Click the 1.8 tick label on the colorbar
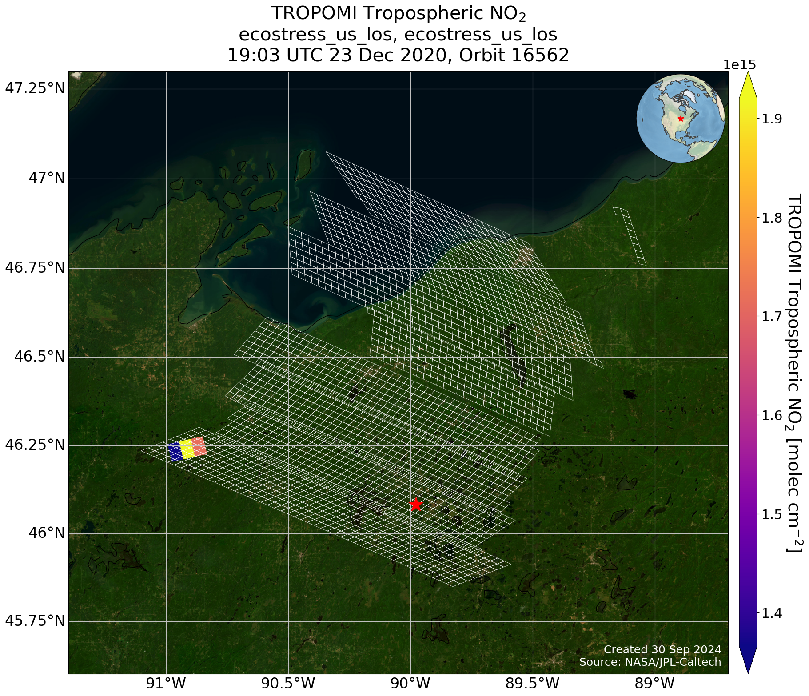Image resolution: width=809 pixels, height=696 pixels. click(x=773, y=218)
